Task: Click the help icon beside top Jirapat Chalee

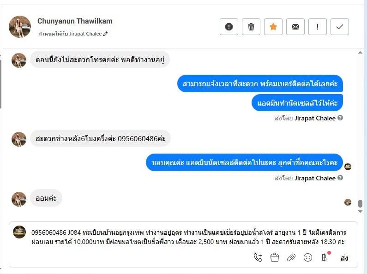Action: 340,118
